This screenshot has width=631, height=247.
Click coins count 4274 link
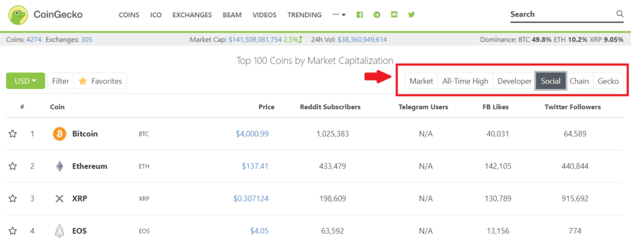click(34, 40)
